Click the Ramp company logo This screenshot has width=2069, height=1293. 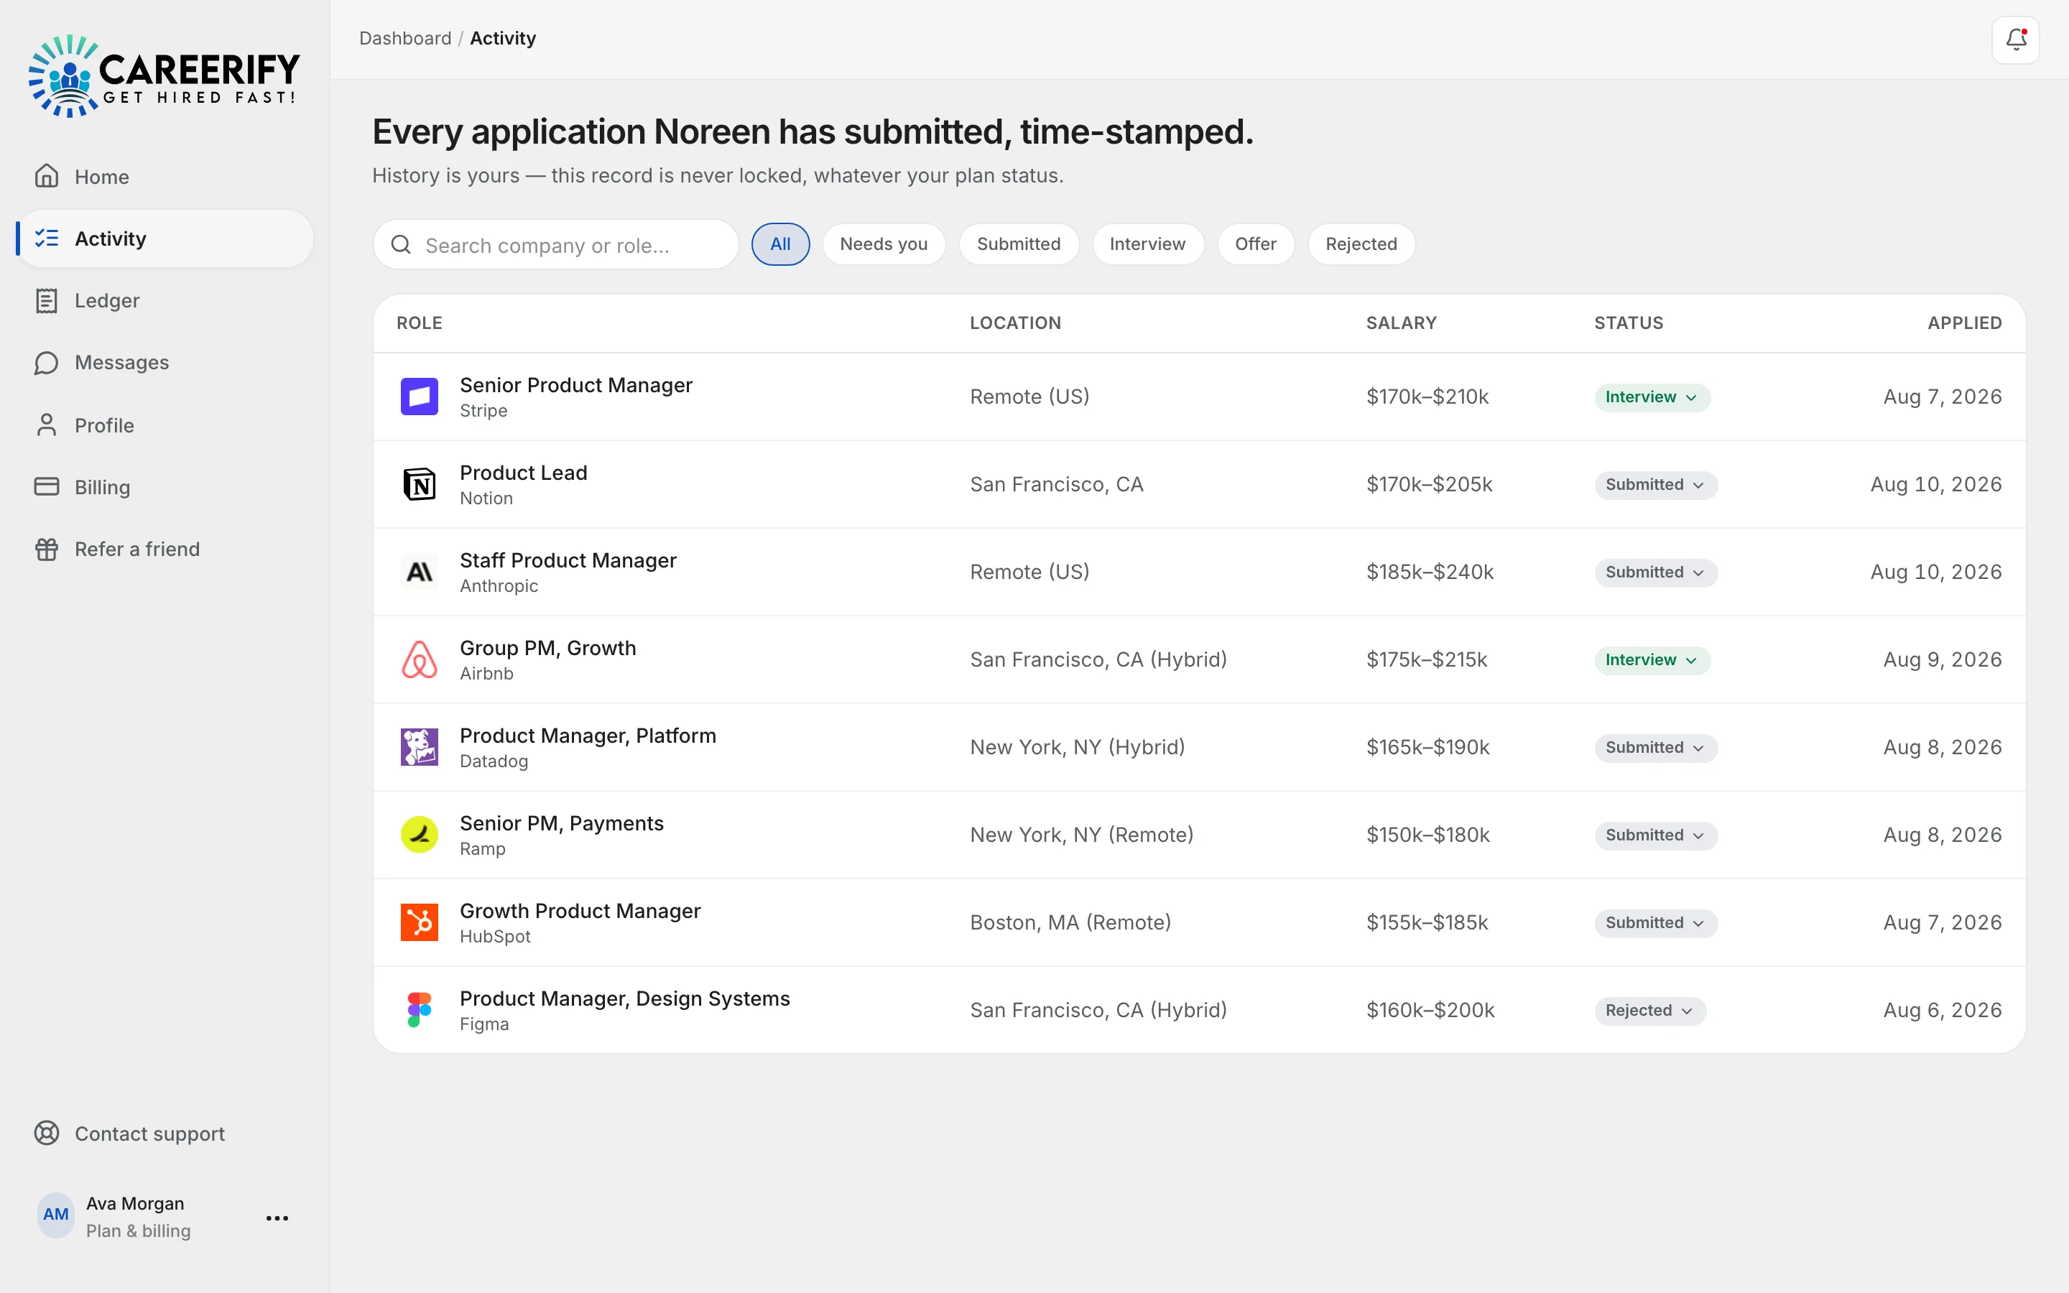pyautogui.click(x=419, y=835)
